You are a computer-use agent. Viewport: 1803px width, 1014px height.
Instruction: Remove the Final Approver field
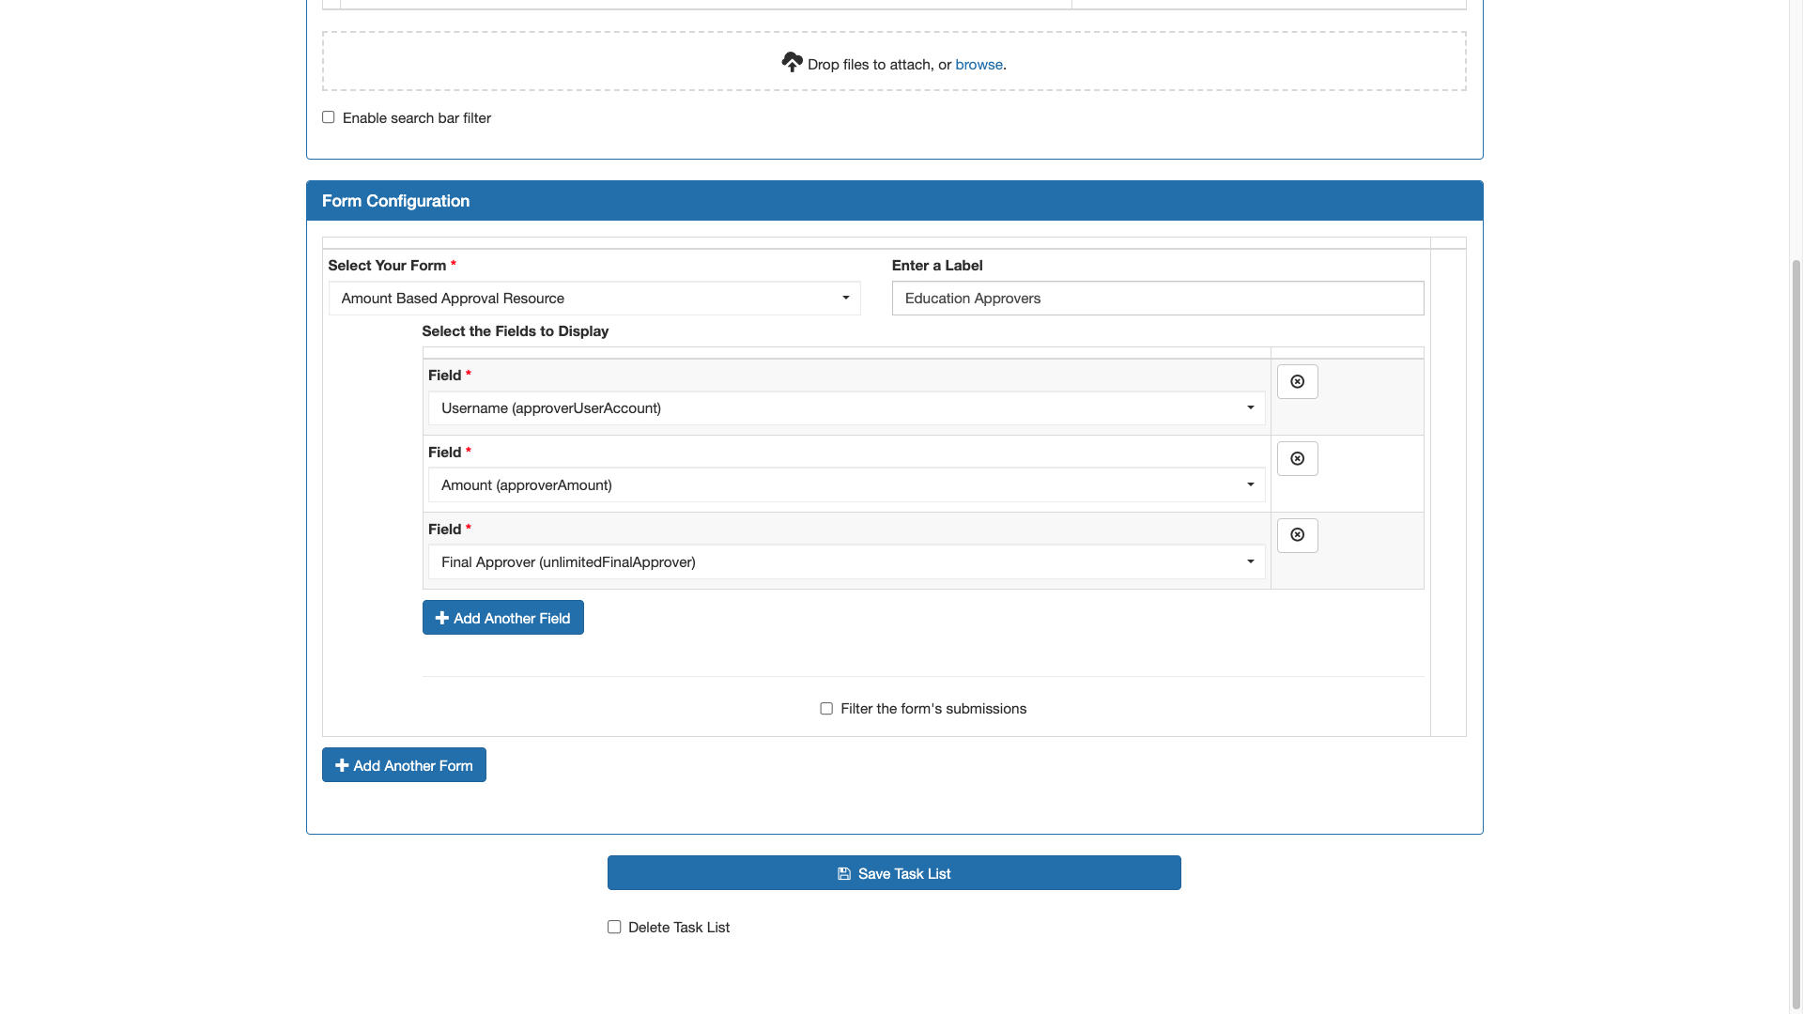pos(1297,535)
